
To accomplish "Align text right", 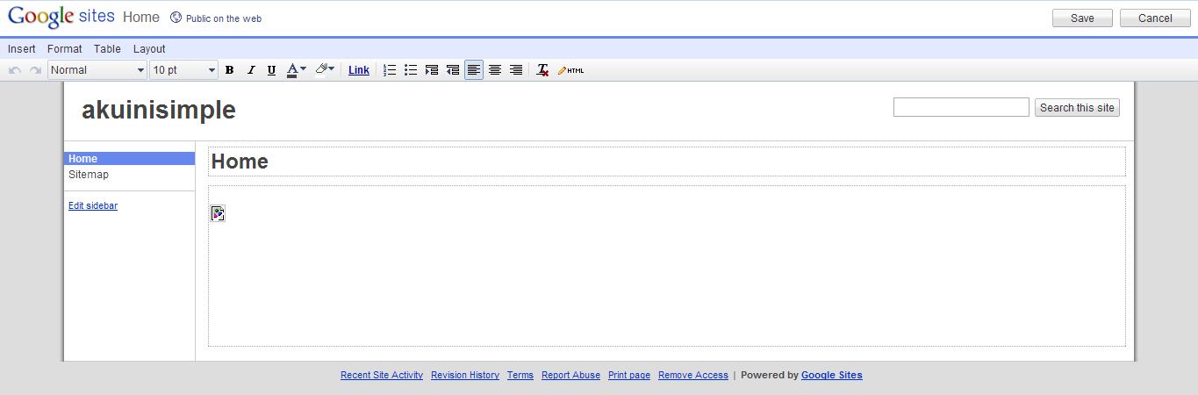I will click(516, 70).
